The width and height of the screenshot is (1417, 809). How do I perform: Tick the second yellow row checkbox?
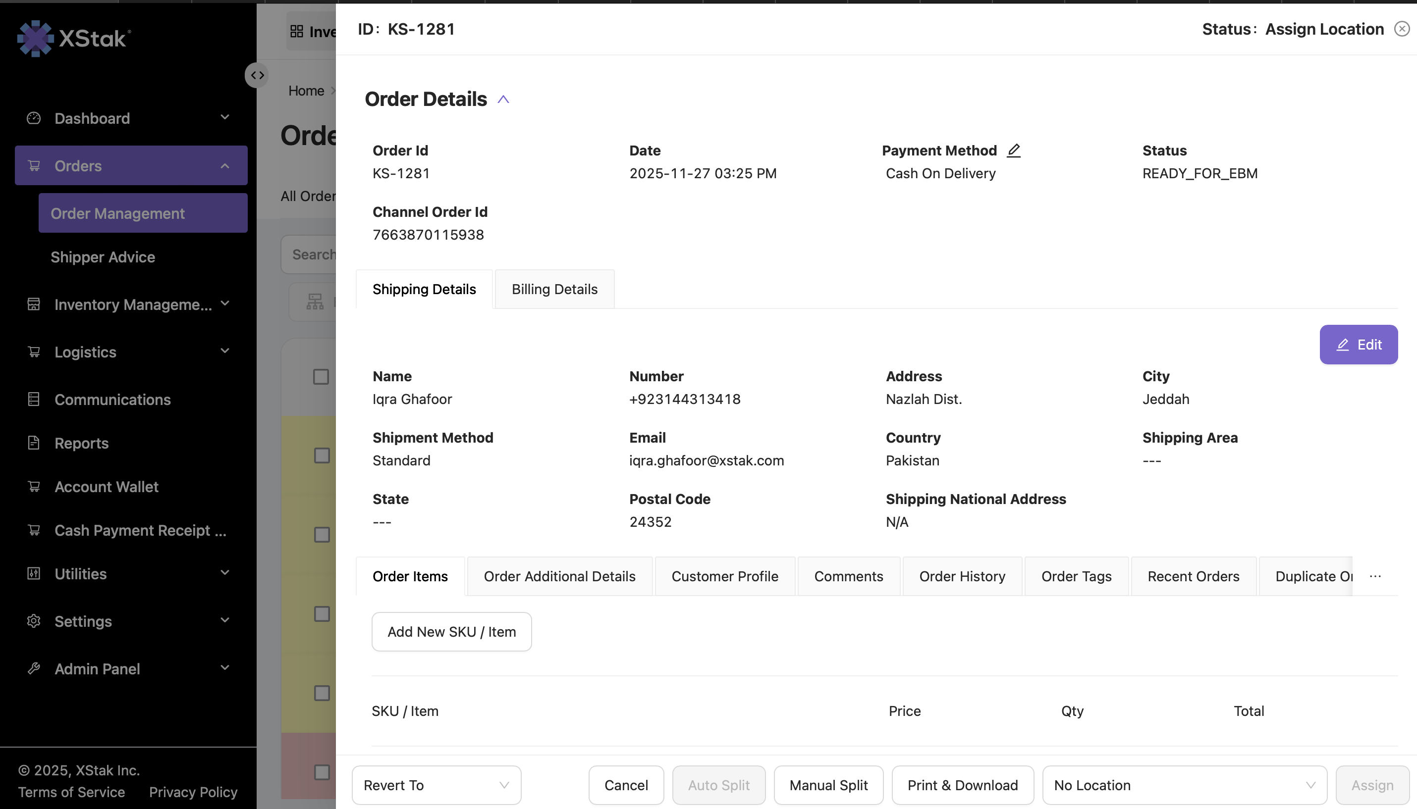(322, 535)
